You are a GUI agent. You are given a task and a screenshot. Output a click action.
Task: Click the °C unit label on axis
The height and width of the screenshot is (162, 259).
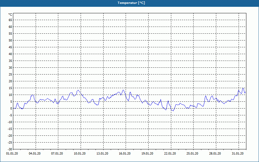[x=10, y=15]
